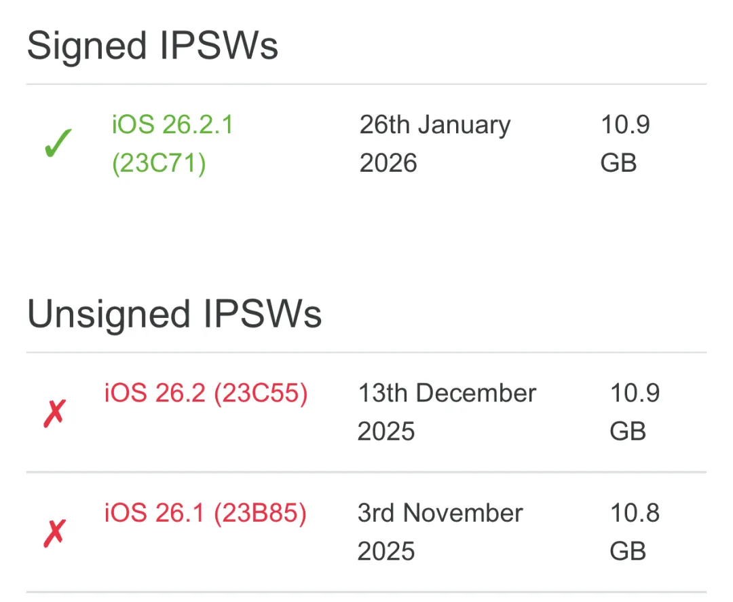Click the iOS 26.1 version name
733x602 pixels.
(x=155, y=514)
